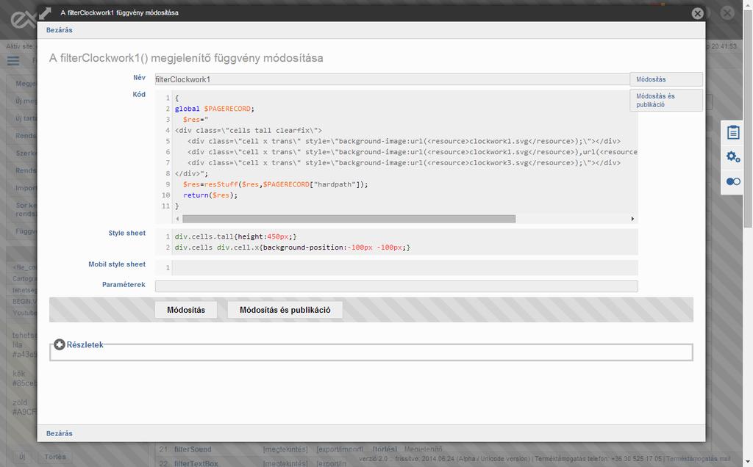The width and height of the screenshot is (753, 467).
Task: Click code line 'global $PAGERECORD;'
Action: (x=214, y=109)
